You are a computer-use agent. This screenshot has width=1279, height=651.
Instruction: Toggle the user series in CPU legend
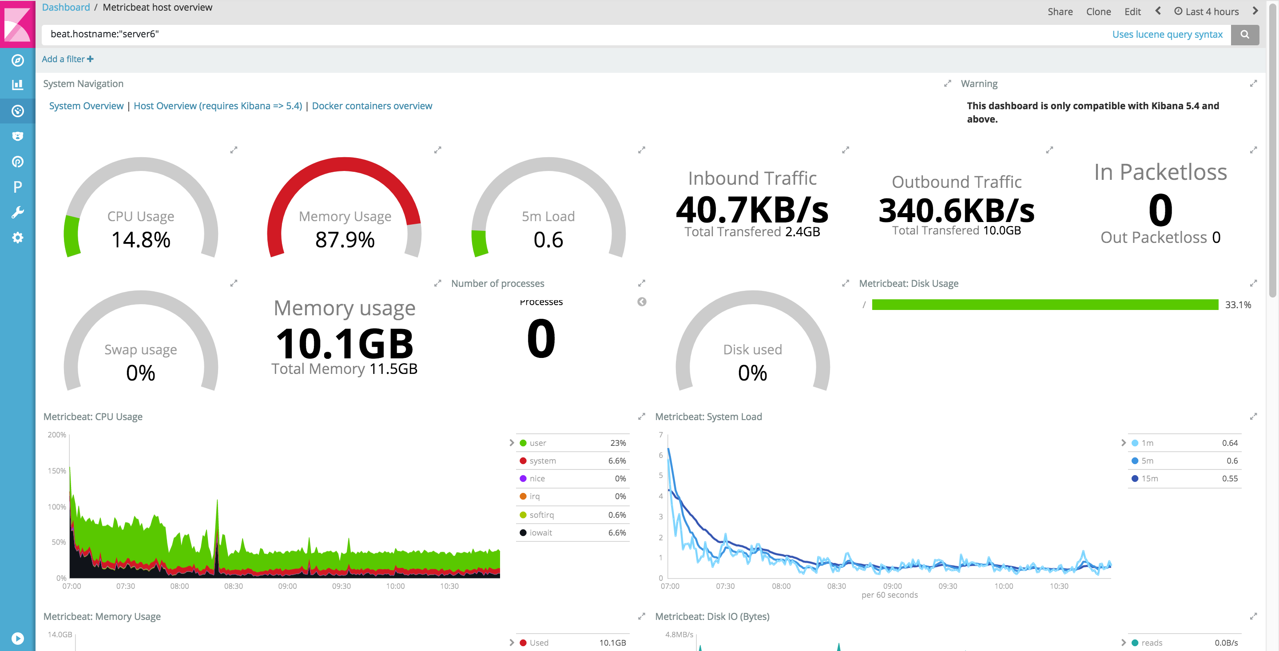coord(573,443)
